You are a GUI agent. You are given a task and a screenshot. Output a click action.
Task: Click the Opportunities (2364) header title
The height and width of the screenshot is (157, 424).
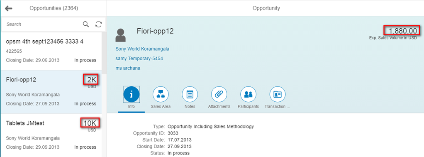pos(54,8)
